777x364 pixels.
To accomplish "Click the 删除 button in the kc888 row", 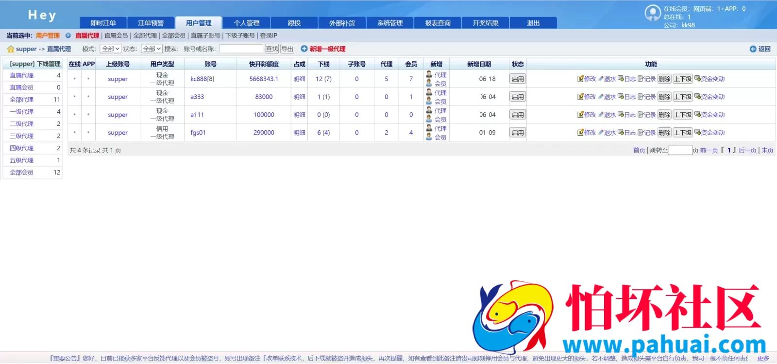I will pyautogui.click(x=664, y=79).
